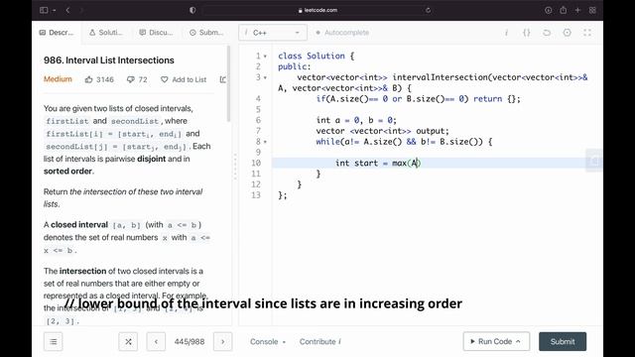Open the C++ language dropdown
The width and height of the screenshot is (635, 357).
tap(273, 33)
